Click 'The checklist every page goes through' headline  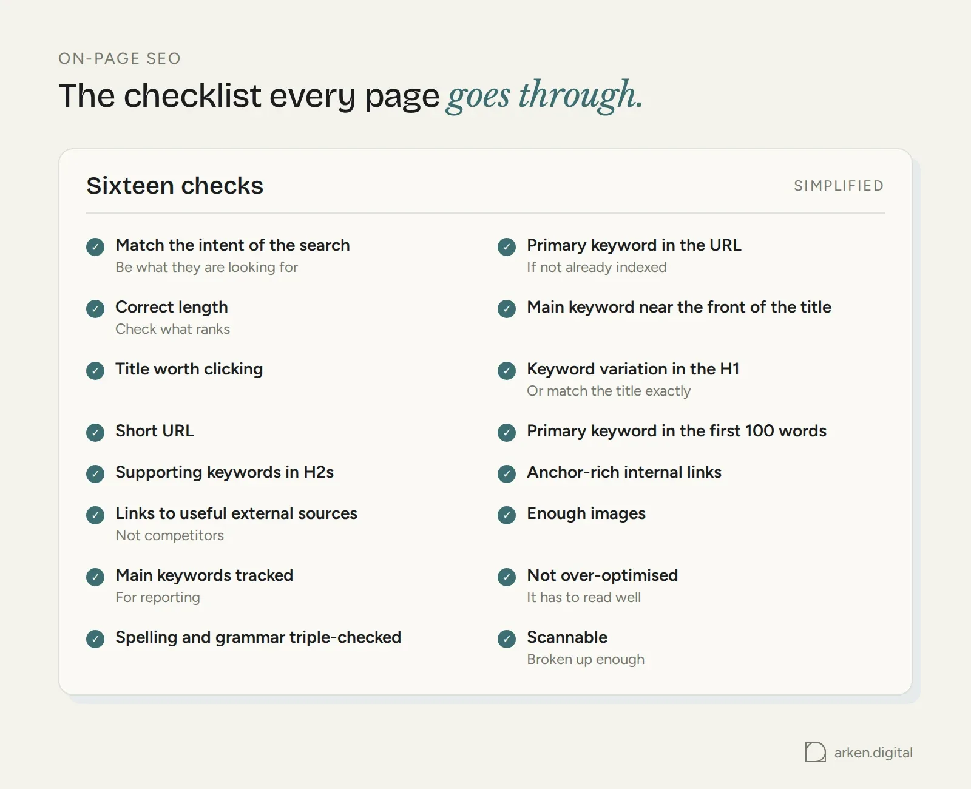tap(350, 96)
